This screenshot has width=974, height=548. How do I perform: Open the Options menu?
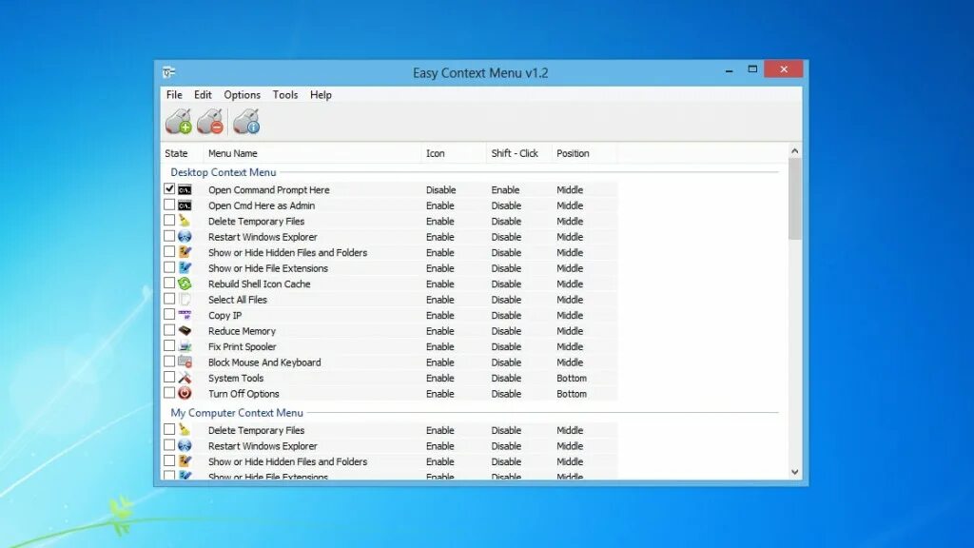(243, 94)
